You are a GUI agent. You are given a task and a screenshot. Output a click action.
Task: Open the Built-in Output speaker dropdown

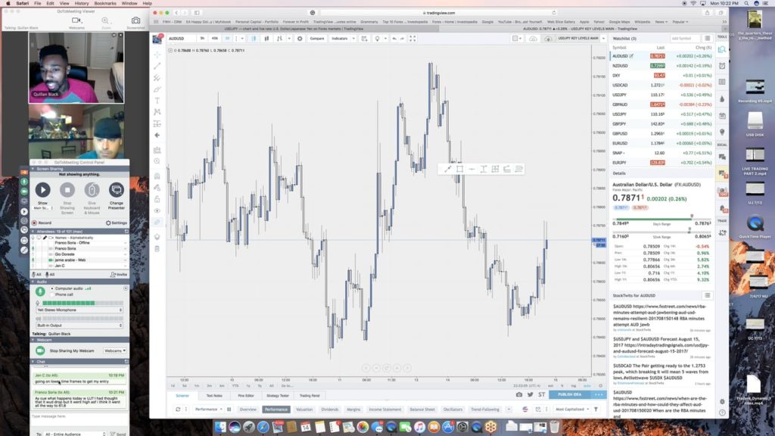click(x=79, y=325)
